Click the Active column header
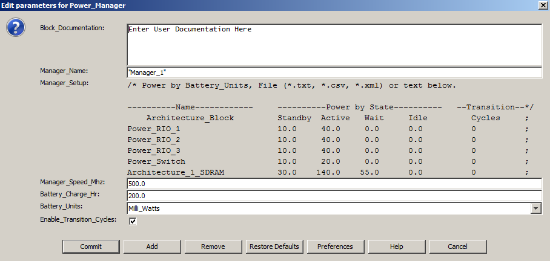The width and height of the screenshot is (550, 261). pyautogui.click(x=336, y=118)
